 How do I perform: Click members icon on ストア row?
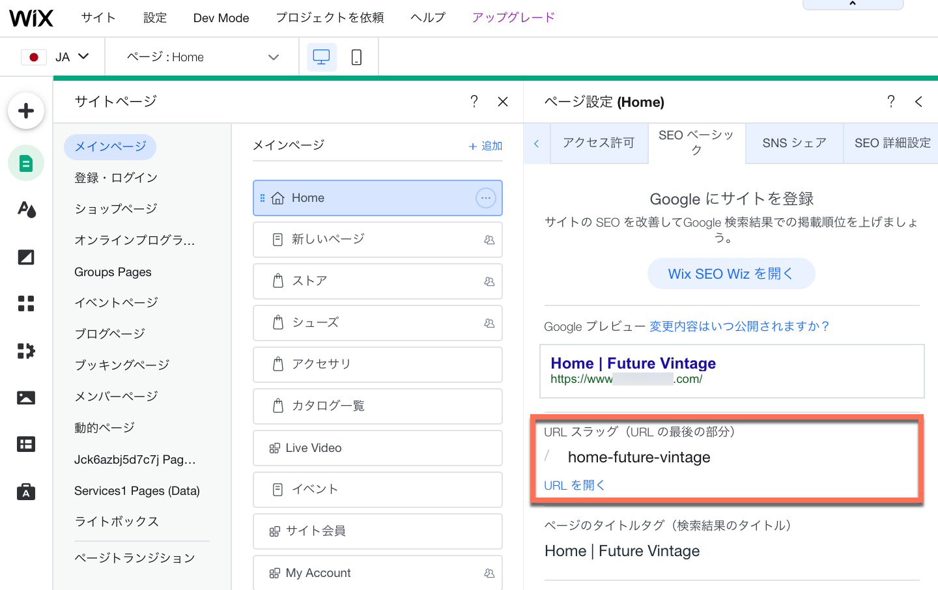[489, 281]
